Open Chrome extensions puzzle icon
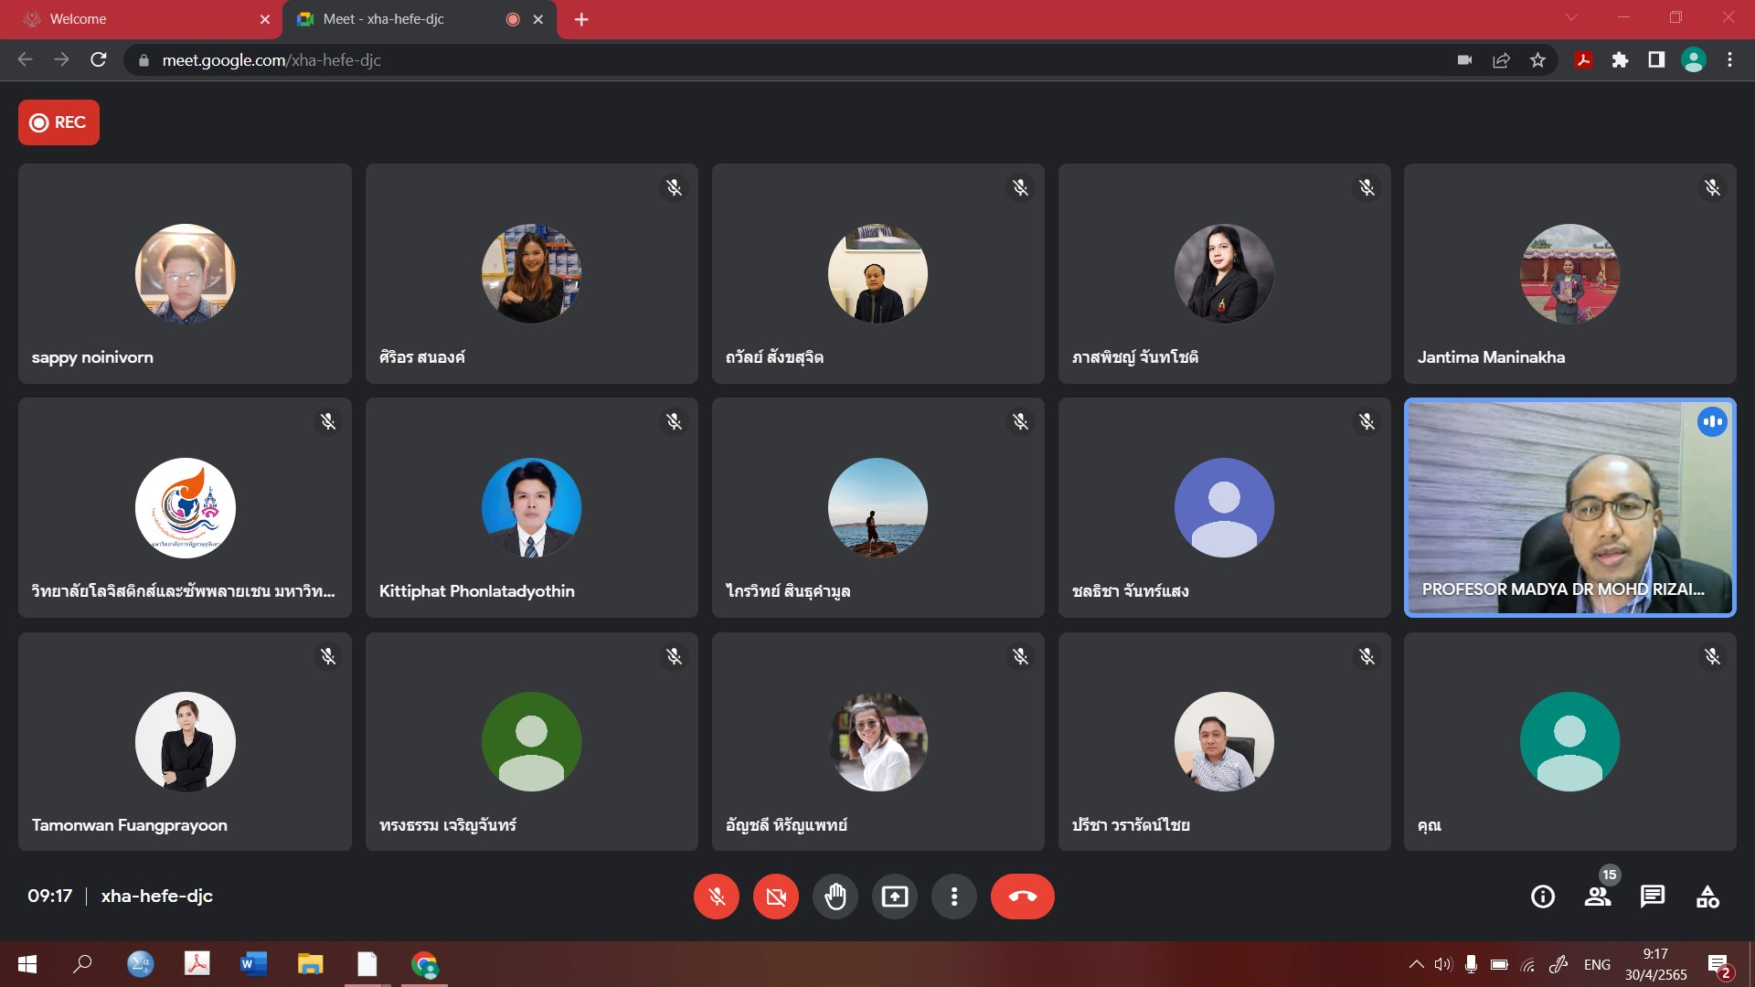This screenshot has width=1755, height=987. pos(1620,60)
